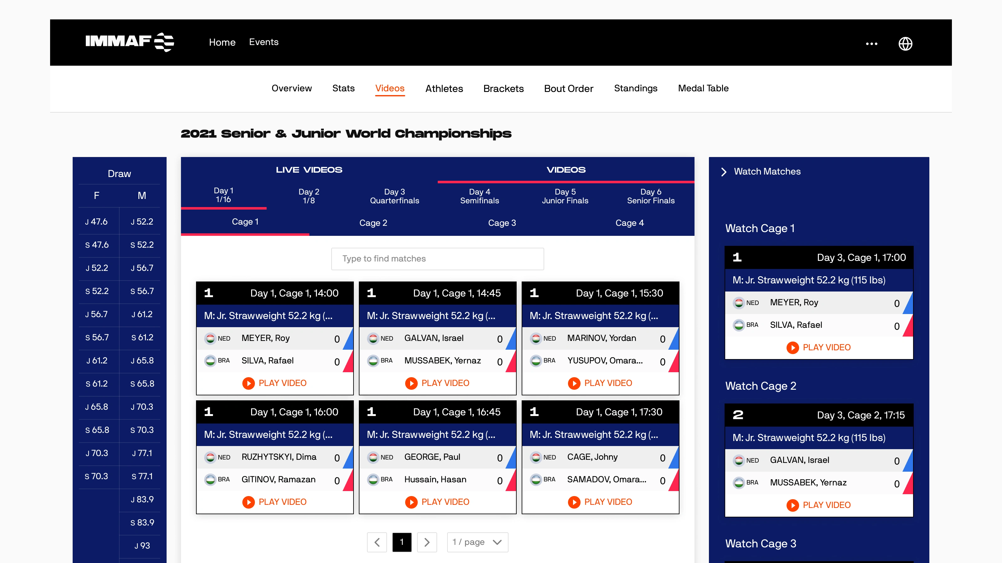Viewport: 1002px width, 563px height.
Task: Open the three-dots more menu
Action: (x=871, y=43)
